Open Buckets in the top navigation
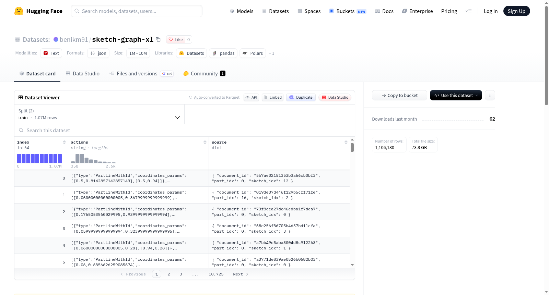Image resolution: width=549 pixels, height=295 pixels. [348, 11]
